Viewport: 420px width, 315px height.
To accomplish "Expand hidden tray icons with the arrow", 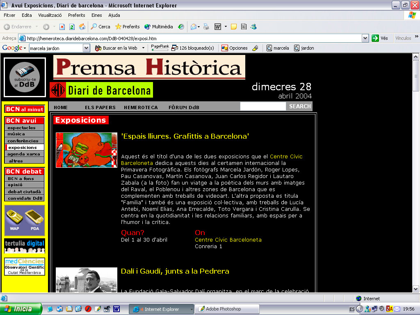I will click(x=360, y=309).
